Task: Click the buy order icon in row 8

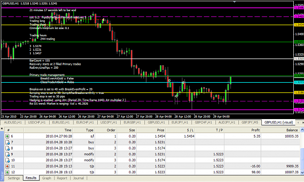Action: tap(7, 148)
